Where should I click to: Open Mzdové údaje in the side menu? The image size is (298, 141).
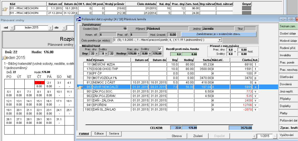(x=288, y=41)
